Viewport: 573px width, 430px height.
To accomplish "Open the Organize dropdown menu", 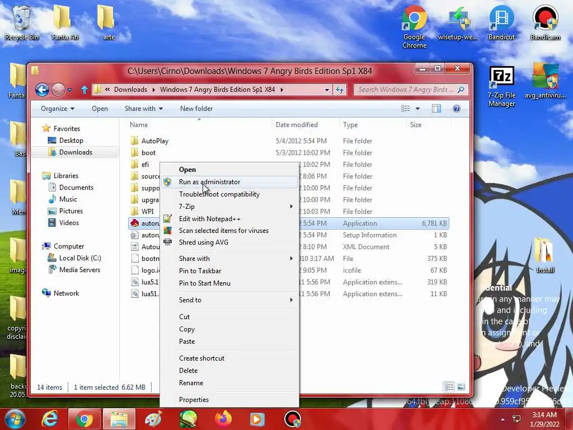I will [x=58, y=109].
